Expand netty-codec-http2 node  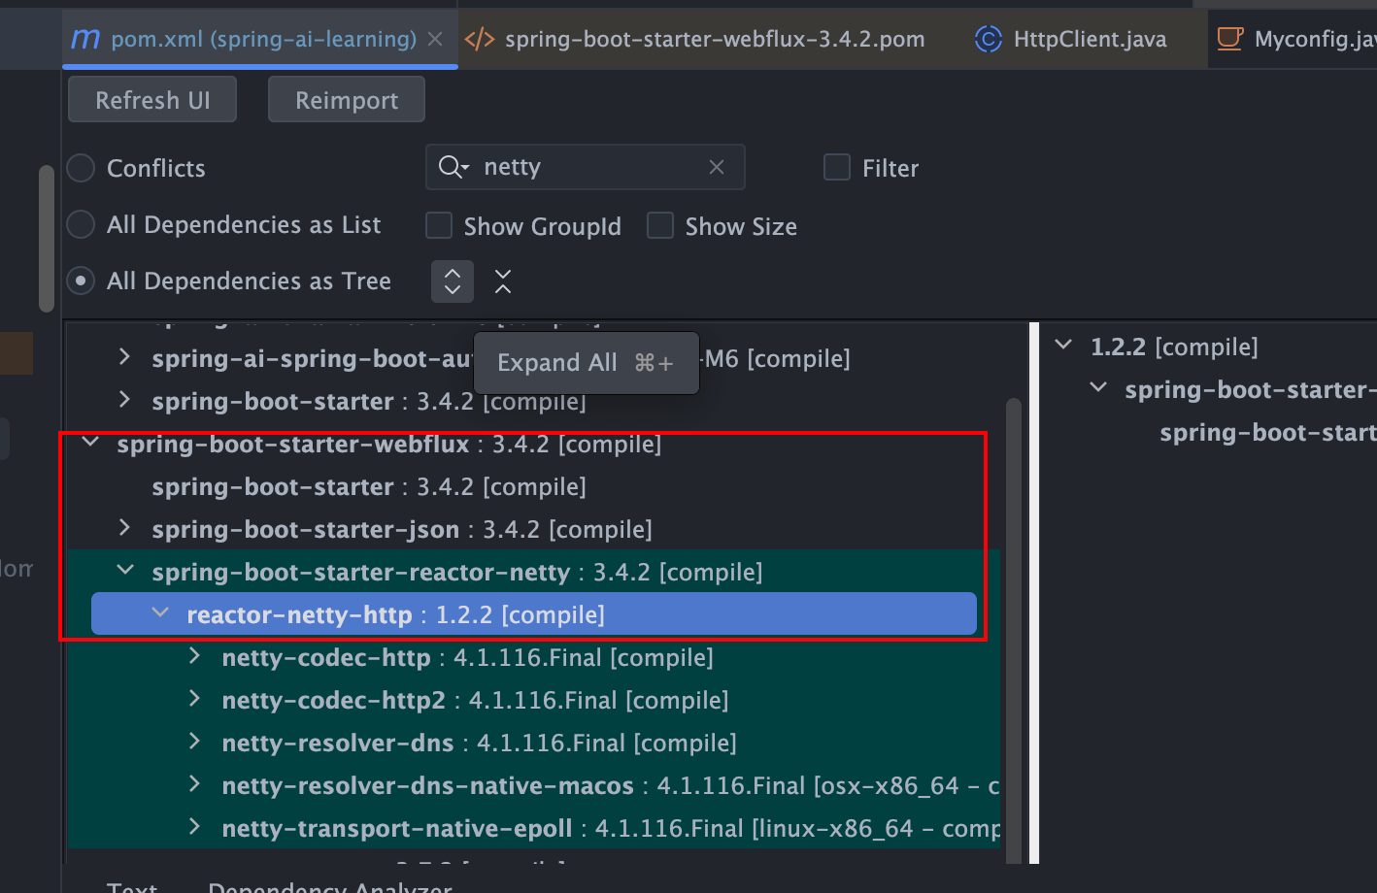coord(194,699)
